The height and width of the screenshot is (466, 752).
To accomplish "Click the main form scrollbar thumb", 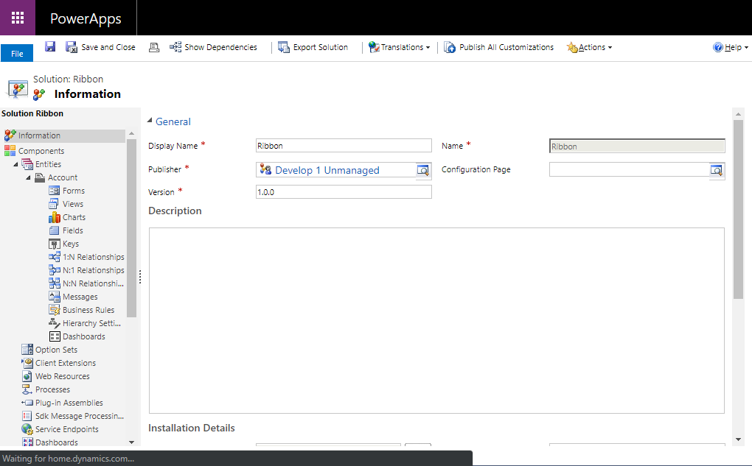I will (x=738, y=209).
